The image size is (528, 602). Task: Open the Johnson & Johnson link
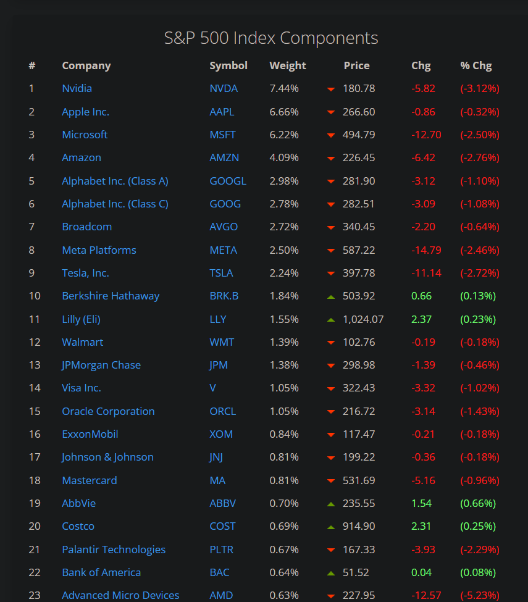(x=107, y=458)
